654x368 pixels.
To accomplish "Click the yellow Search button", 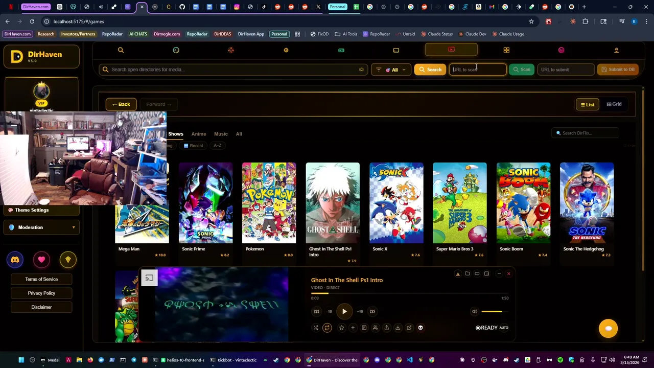I will 430,70.
